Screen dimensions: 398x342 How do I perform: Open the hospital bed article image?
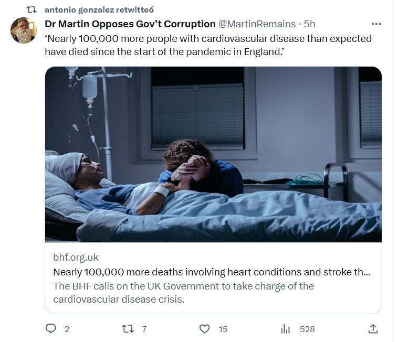click(213, 154)
